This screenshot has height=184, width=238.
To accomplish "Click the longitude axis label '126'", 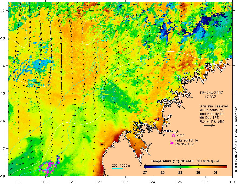I will pyautogui.click(x=206, y=182).
